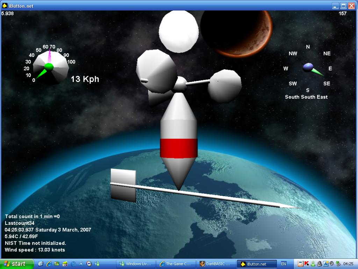Click the red band on anemometer body
Viewport: 358px width, 269px height.
coord(179,148)
